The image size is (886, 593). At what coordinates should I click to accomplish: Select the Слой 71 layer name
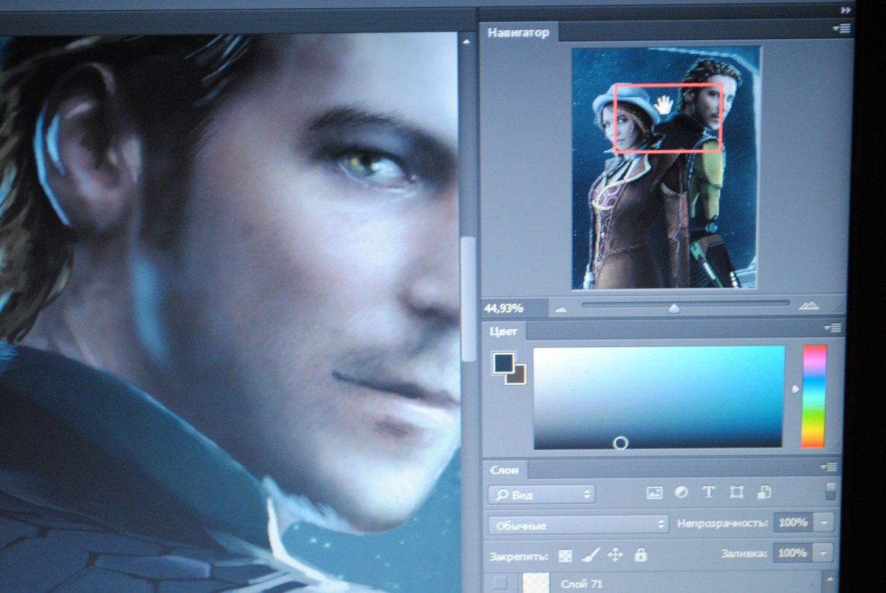(580, 584)
